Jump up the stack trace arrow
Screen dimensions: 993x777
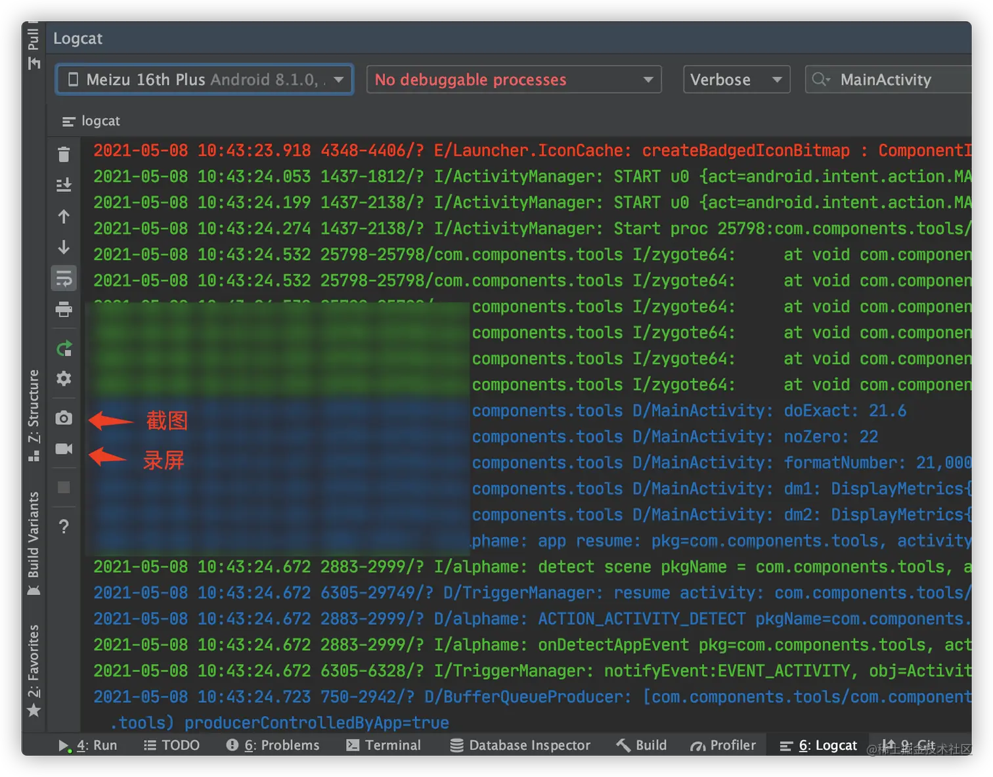click(64, 217)
